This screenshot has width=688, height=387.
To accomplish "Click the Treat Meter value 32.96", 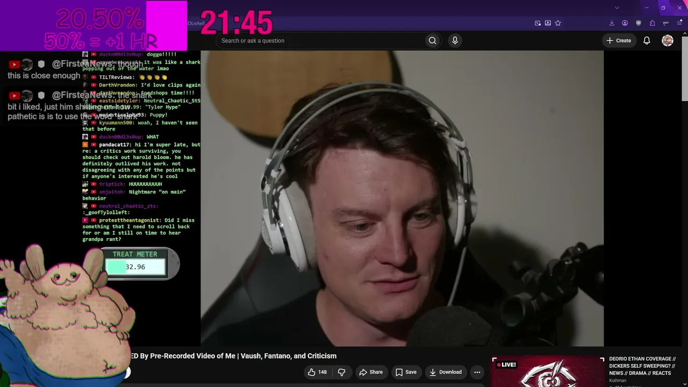I will coord(135,267).
